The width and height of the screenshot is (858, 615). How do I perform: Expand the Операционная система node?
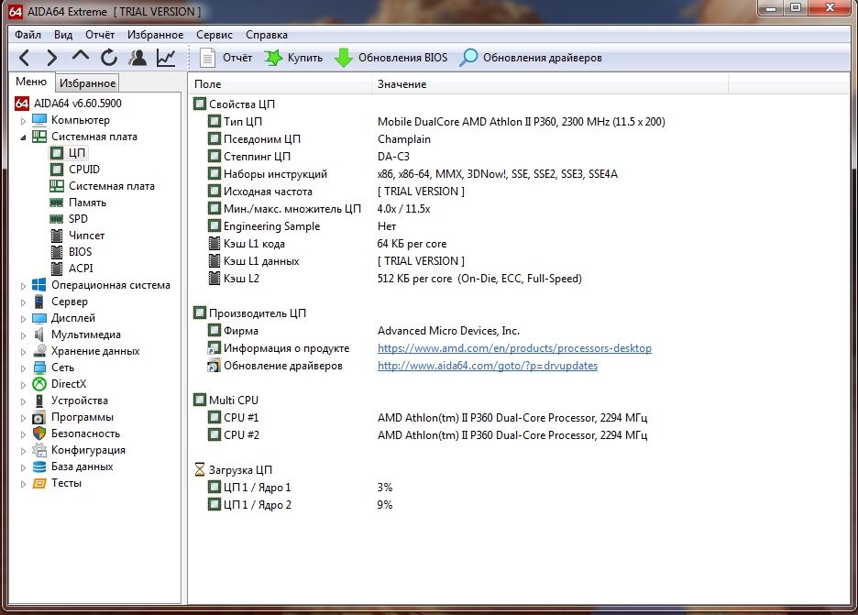(x=23, y=286)
